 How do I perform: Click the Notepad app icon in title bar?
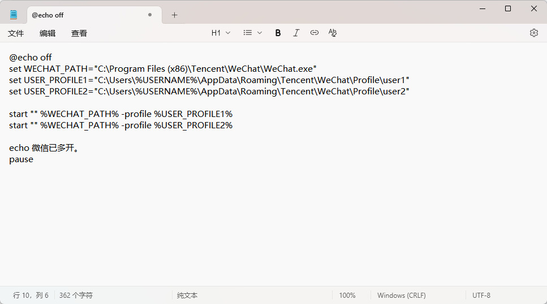14,15
